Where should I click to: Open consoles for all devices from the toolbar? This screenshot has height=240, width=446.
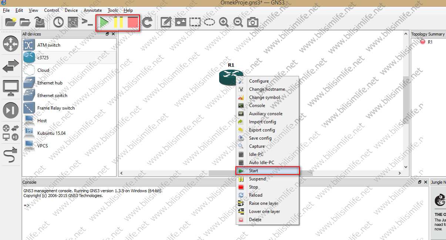[87, 22]
